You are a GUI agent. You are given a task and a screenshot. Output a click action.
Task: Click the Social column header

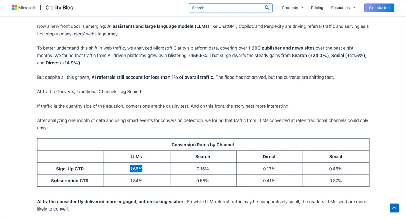coord(336,157)
